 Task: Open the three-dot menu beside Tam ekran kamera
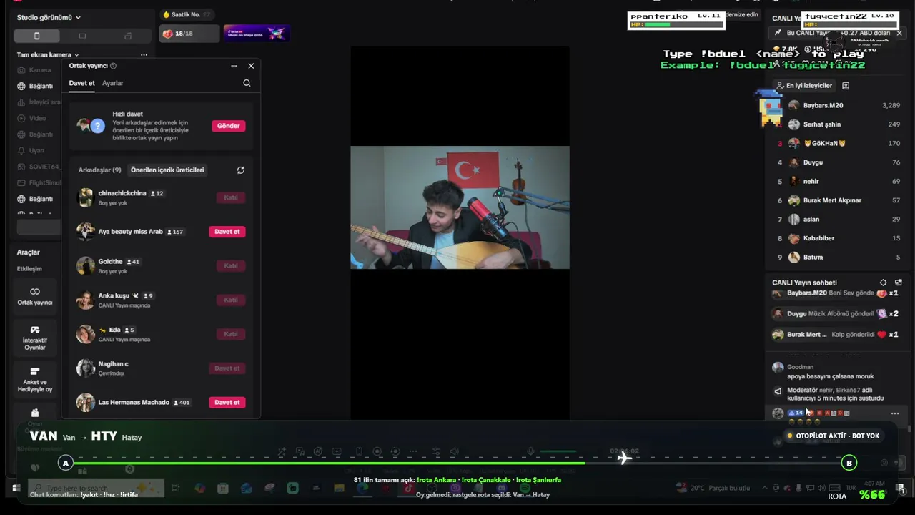click(144, 54)
